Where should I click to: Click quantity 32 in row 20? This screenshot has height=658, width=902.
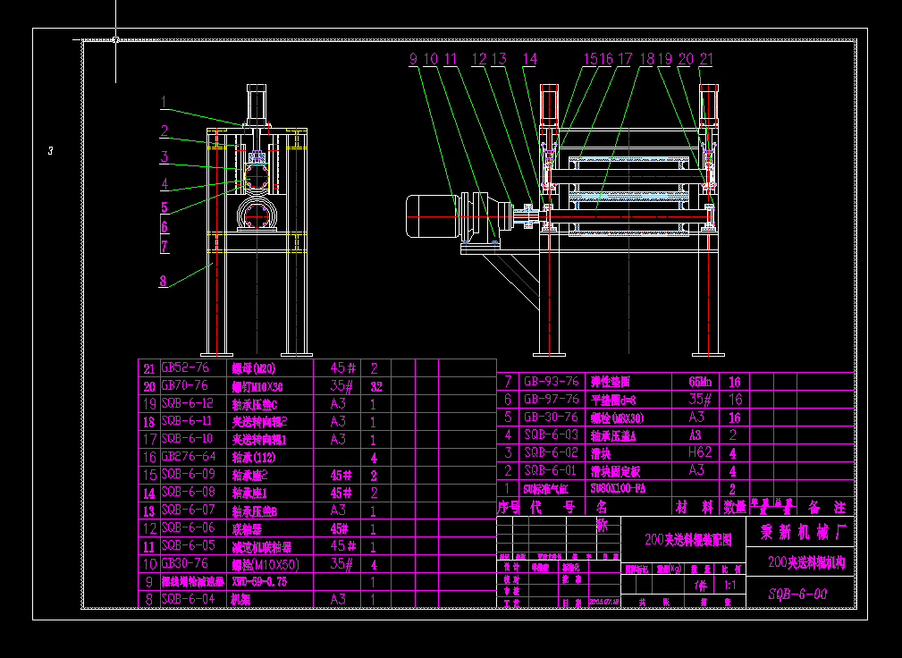(375, 386)
